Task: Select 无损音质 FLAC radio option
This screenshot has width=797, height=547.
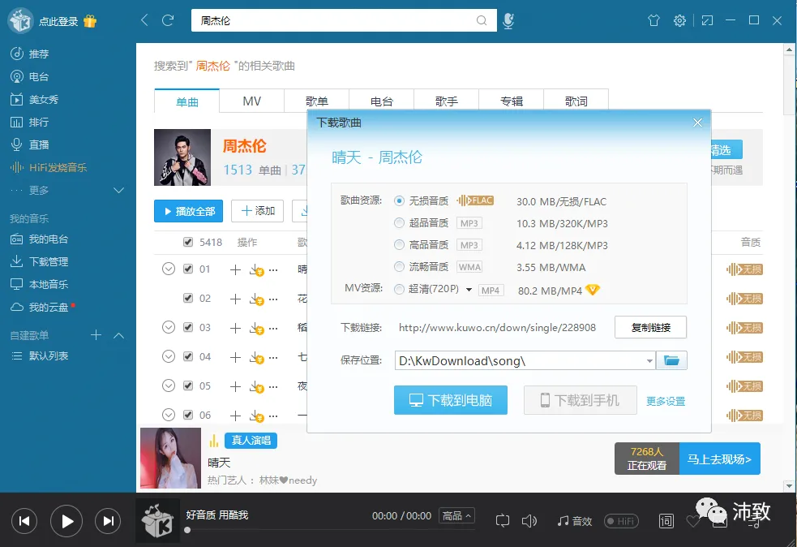Action: click(x=400, y=201)
